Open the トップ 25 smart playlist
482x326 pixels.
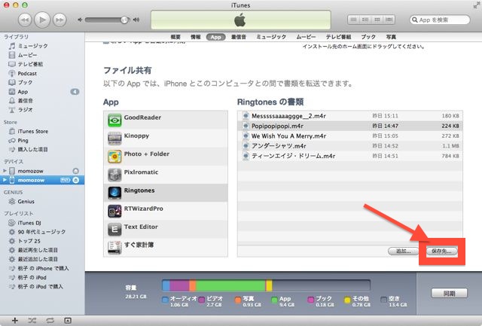pyautogui.click(x=29, y=241)
